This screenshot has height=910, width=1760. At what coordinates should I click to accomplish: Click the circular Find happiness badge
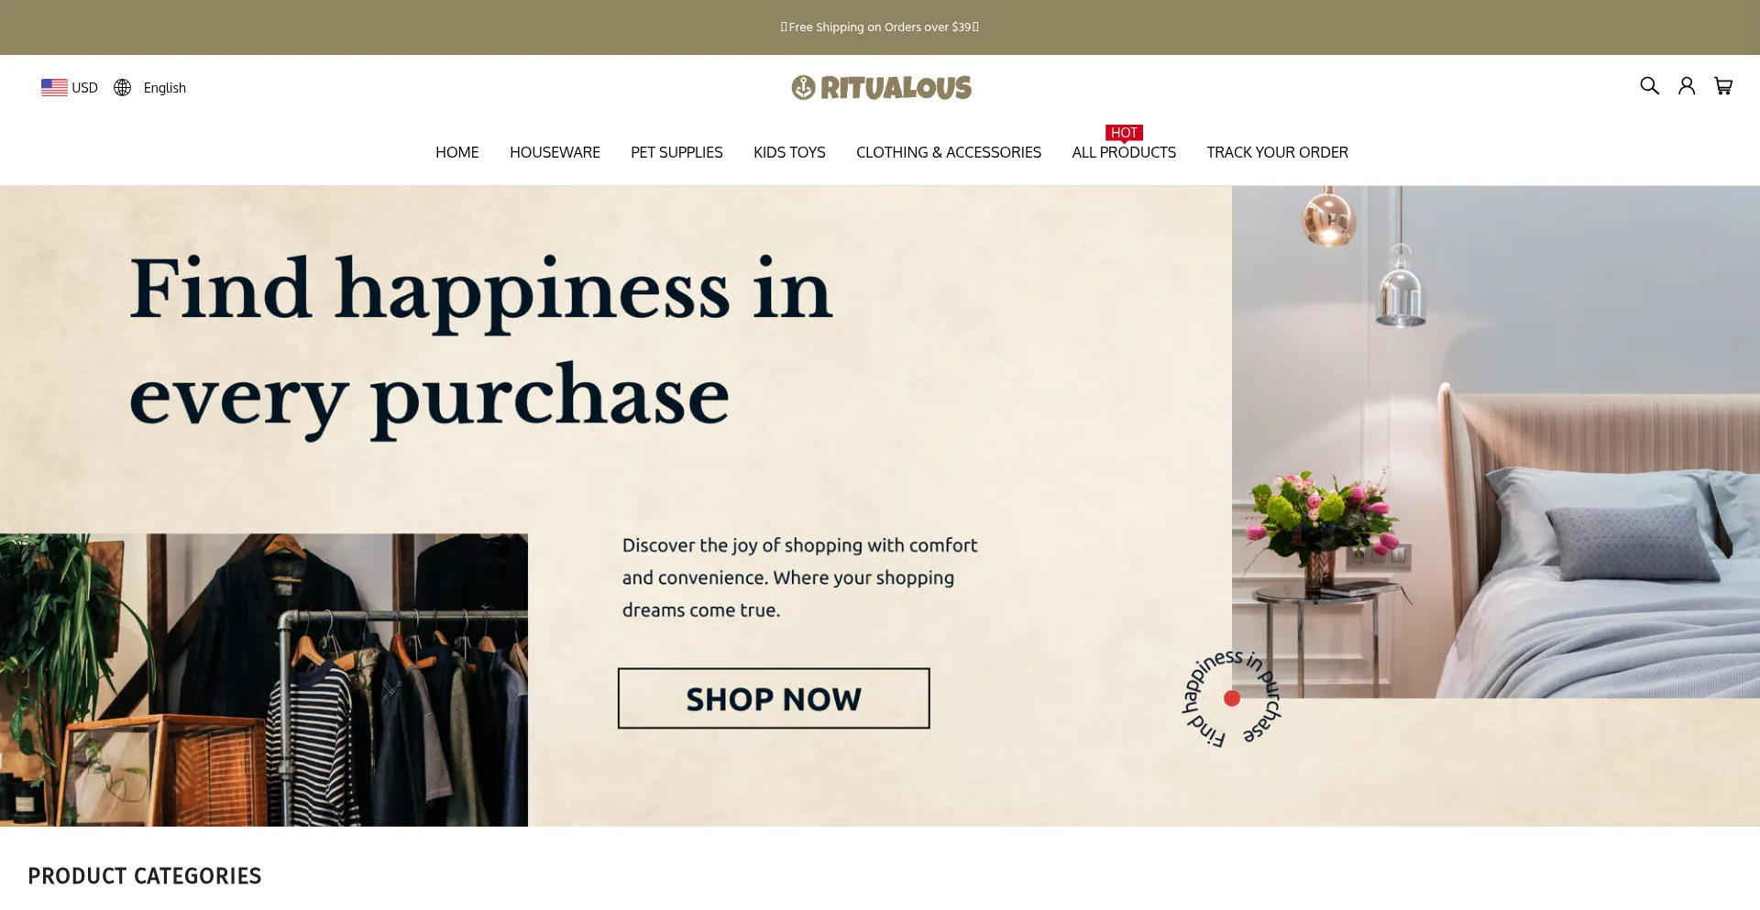pos(1231,697)
